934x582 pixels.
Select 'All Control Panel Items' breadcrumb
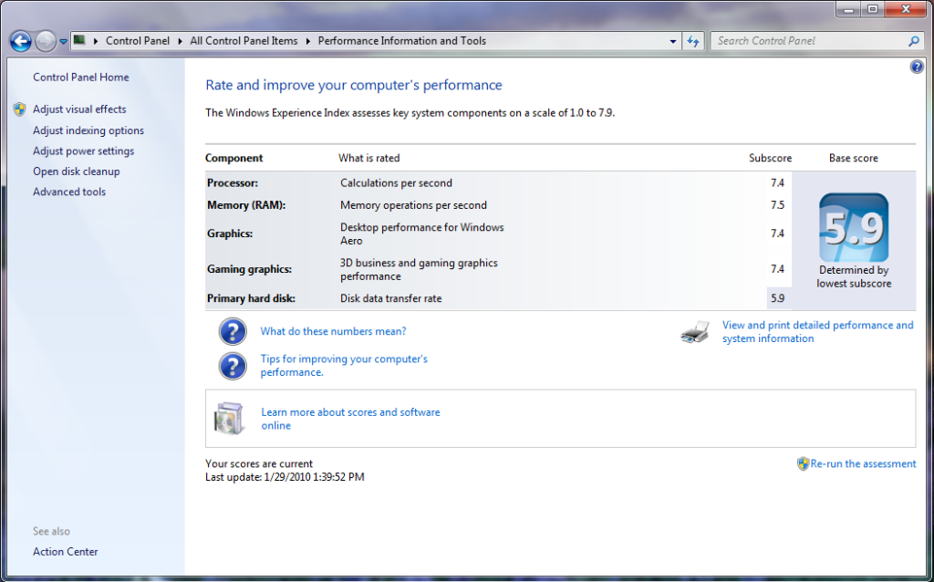(244, 41)
